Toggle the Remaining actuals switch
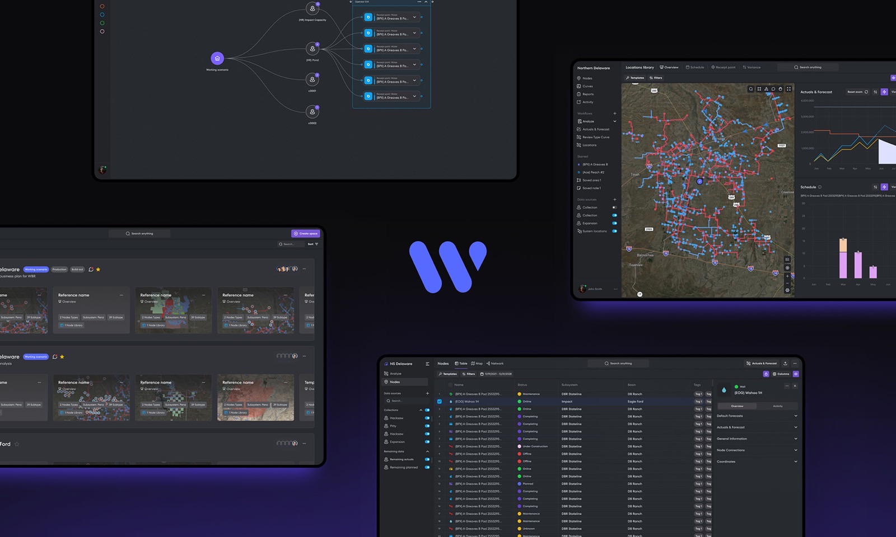 pos(427,459)
